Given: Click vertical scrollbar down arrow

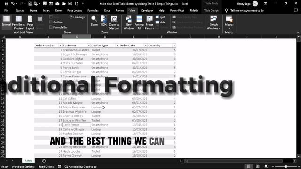Looking at the screenshot, I should tap(299, 156).
